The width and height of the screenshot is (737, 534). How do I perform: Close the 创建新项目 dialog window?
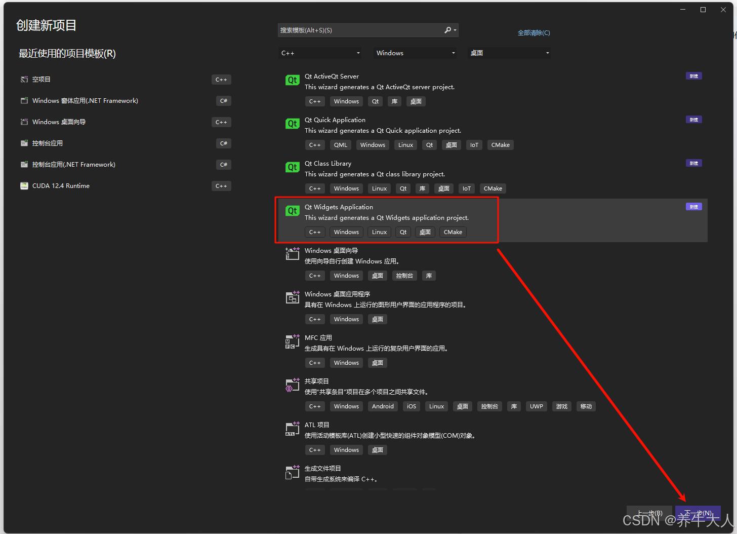coord(723,10)
